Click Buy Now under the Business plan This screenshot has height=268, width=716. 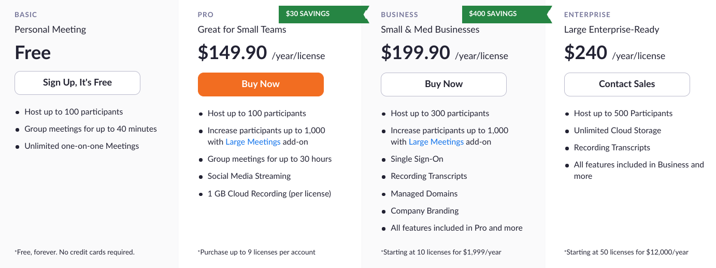(443, 84)
